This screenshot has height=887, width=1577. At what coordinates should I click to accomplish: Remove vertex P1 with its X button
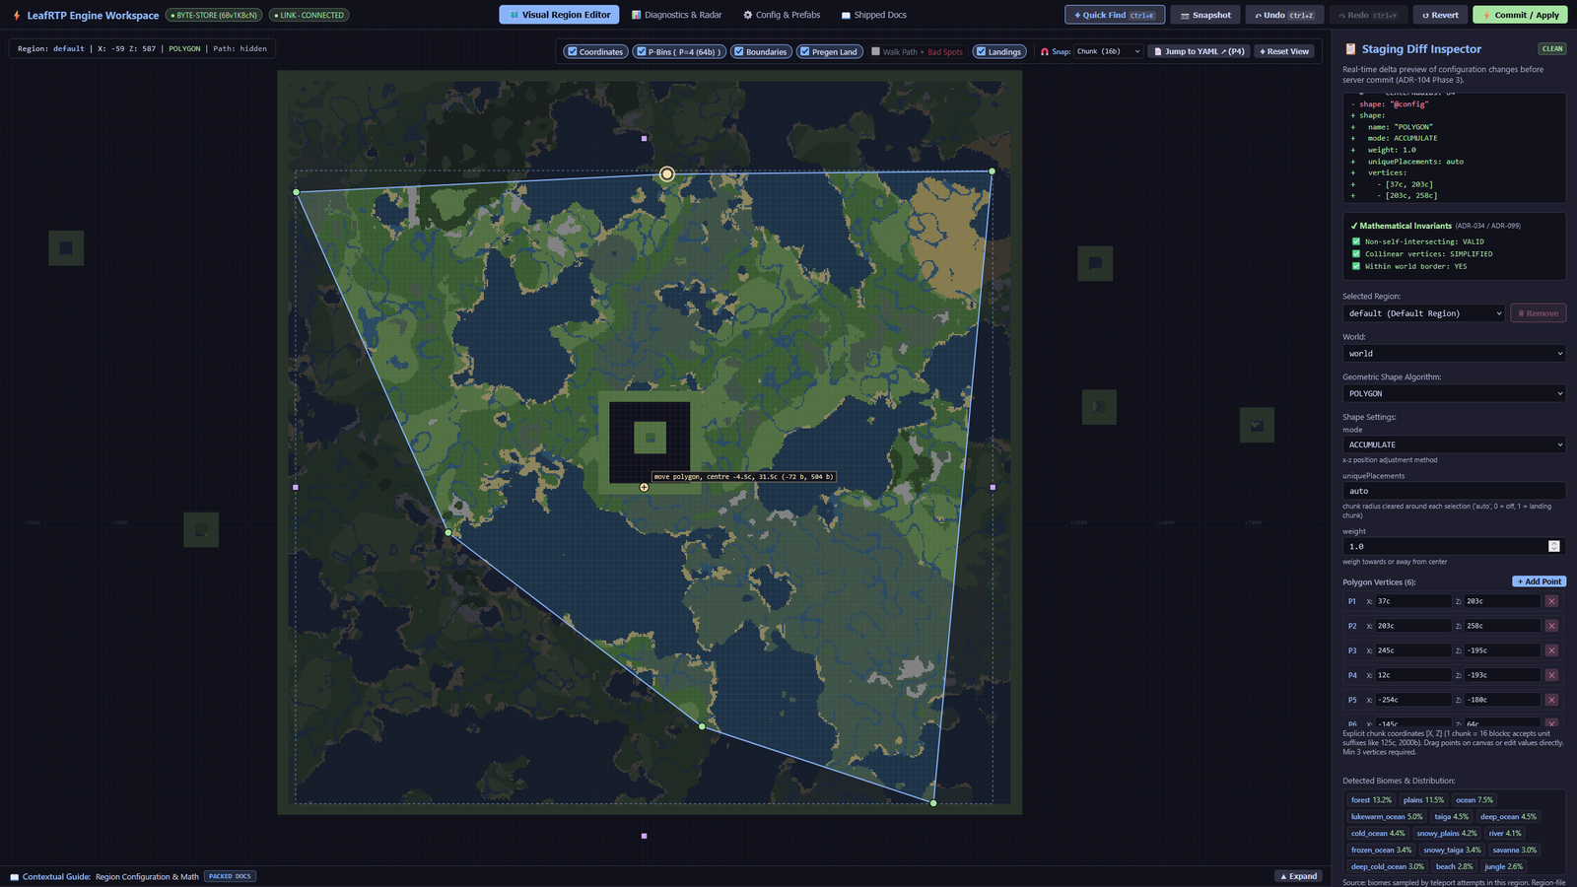[x=1551, y=601]
